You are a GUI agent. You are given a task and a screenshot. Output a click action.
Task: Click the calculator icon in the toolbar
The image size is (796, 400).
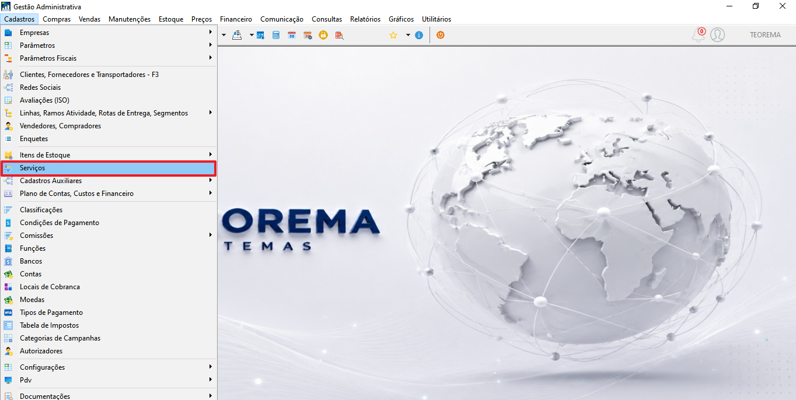tap(276, 35)
